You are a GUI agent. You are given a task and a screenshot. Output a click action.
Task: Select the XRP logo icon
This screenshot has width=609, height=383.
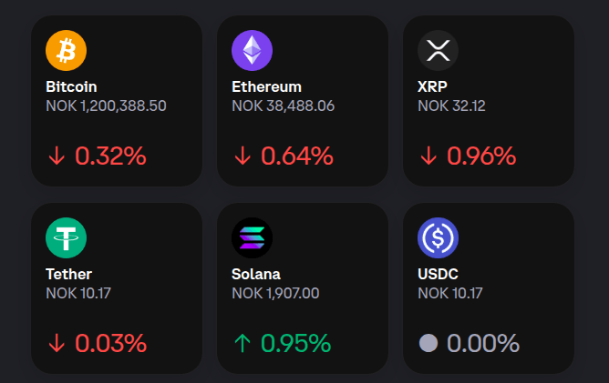pos(438,50)
